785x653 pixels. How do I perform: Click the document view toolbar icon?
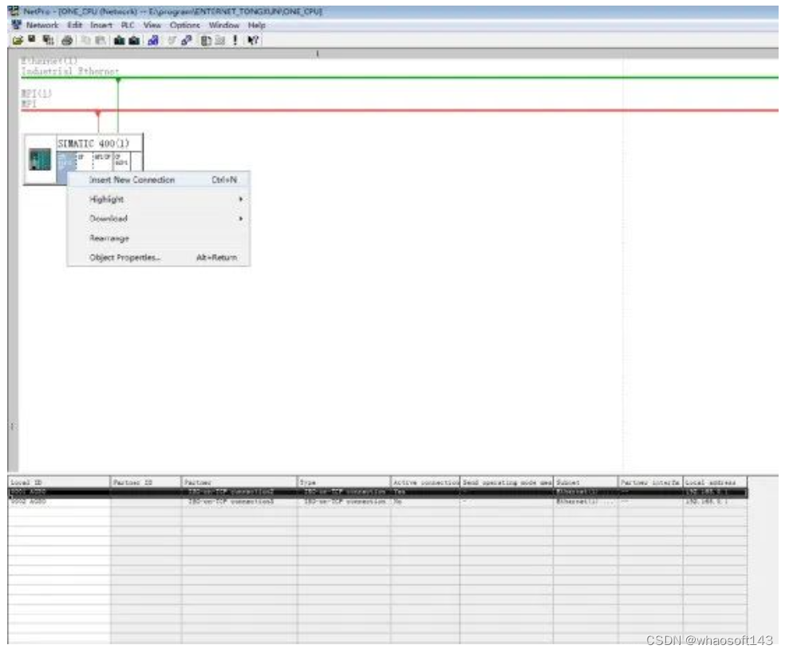[x=205, y=40]
